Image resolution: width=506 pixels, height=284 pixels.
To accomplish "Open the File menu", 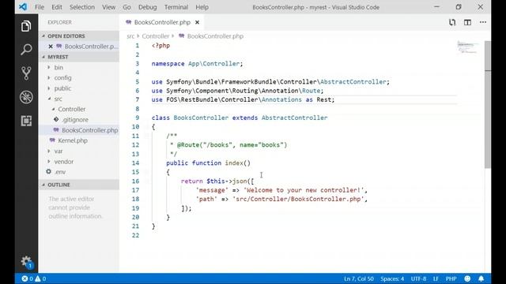I will [40, 7].
